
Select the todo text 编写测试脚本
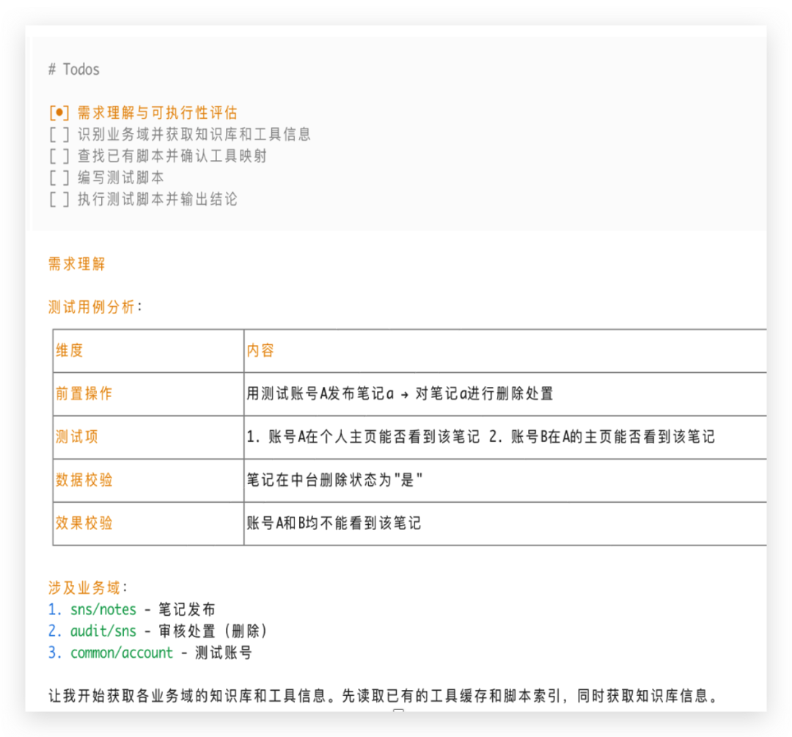(121, 178)
